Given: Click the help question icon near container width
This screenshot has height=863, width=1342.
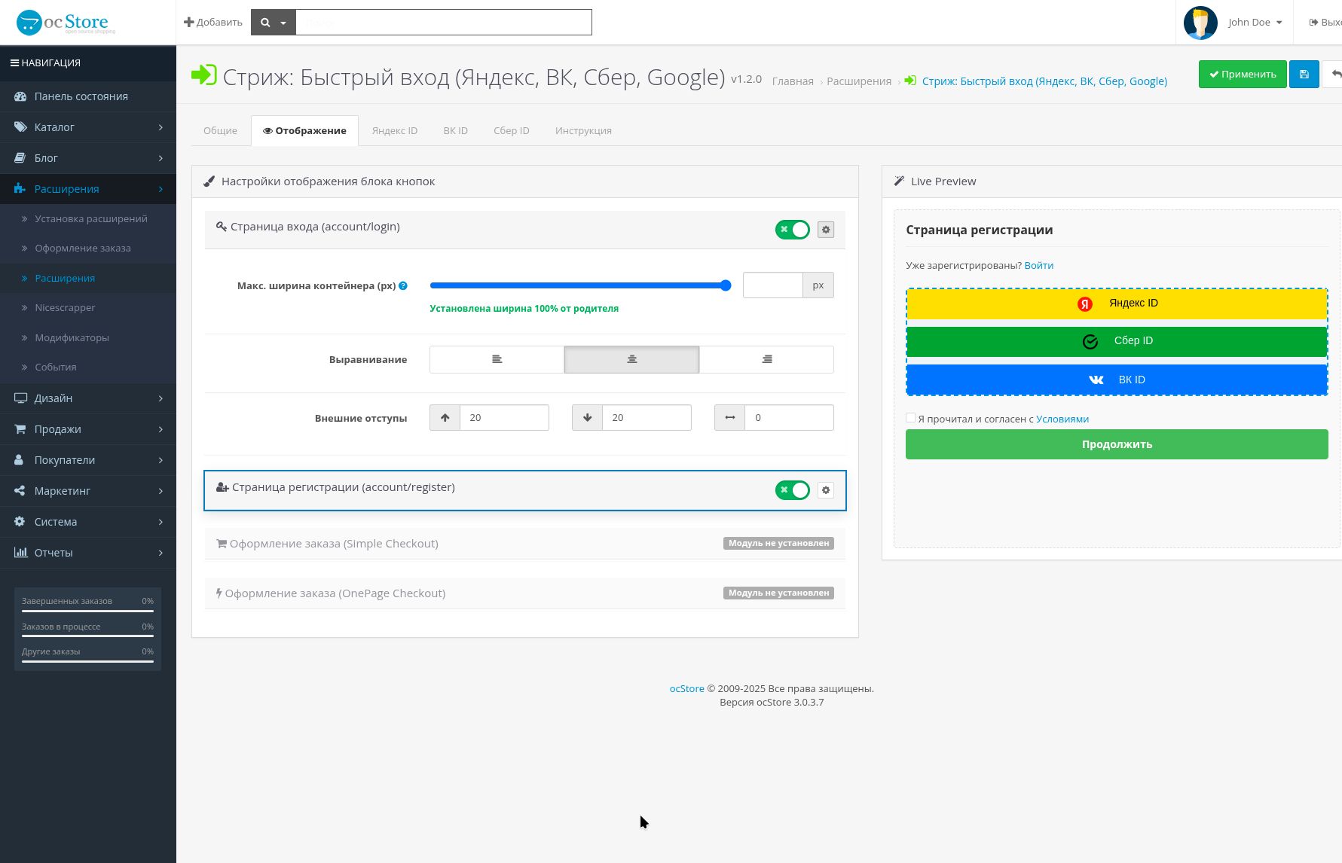Looking at the screenshot, I should 403,285.
